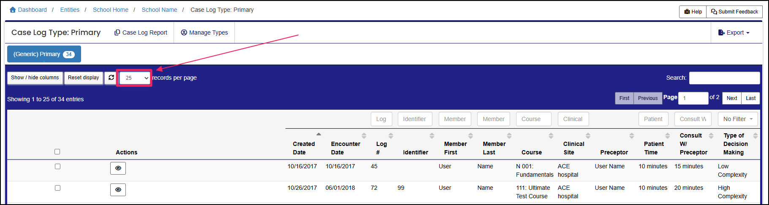Viewport: 769px width, 205px height.
Task: Click the Clinical filter field
Action: pos(573,119)
